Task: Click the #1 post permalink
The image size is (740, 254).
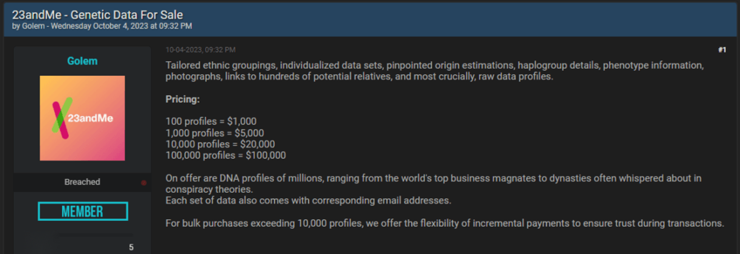Action: (722, 50)
